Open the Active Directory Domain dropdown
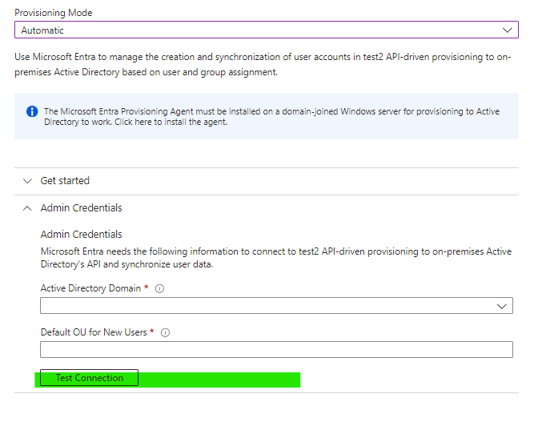This screenshot has width=554, height=422. coord(276,306)
